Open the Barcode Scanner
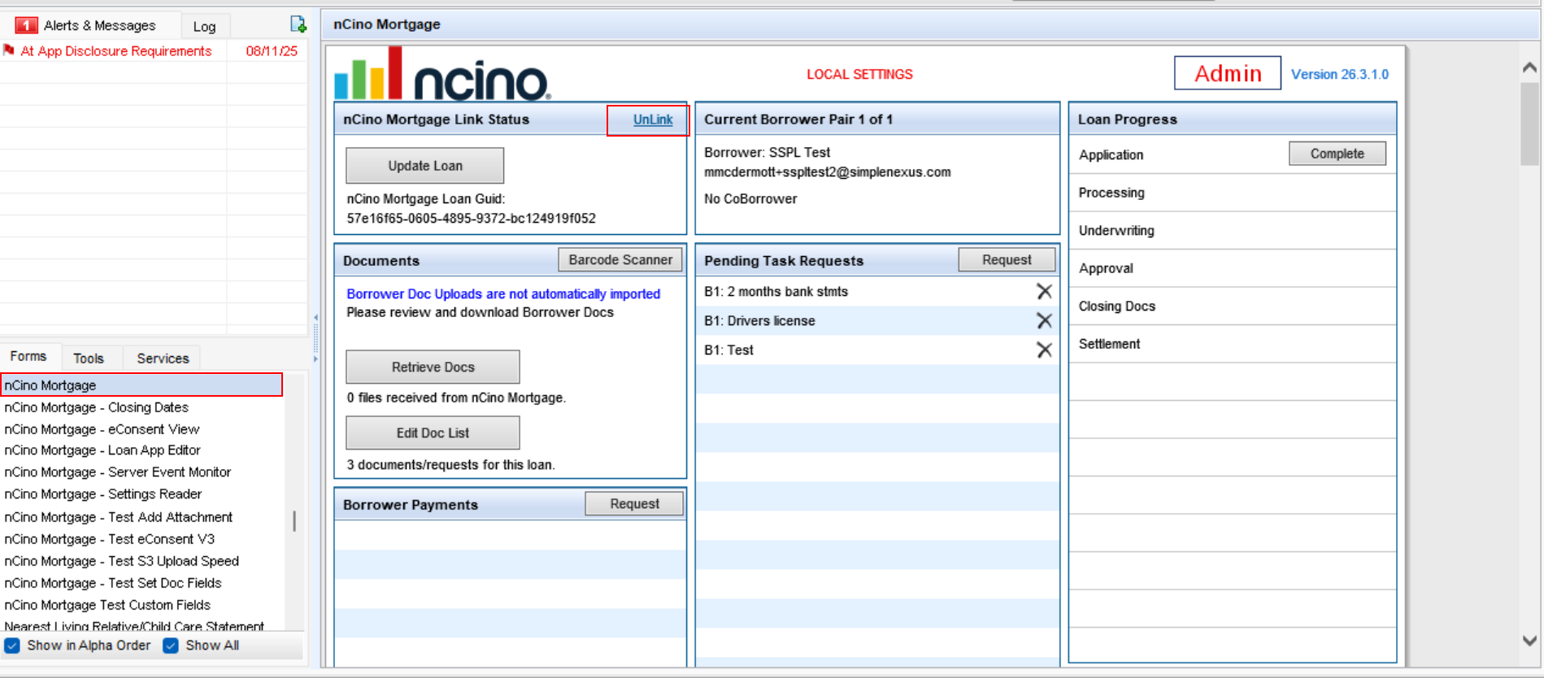1544x678 pixels. click(620, 260)
